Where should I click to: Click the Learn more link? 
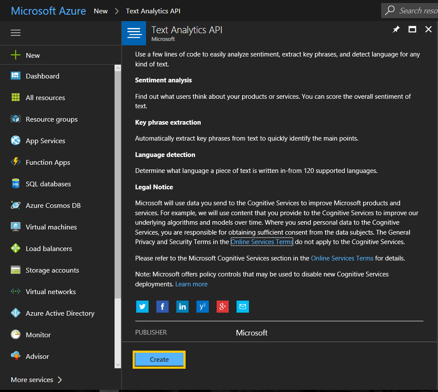tap(191, 284)
